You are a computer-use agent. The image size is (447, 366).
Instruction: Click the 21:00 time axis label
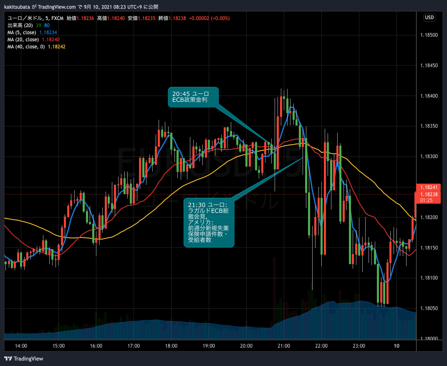click(x=284, y=346)
